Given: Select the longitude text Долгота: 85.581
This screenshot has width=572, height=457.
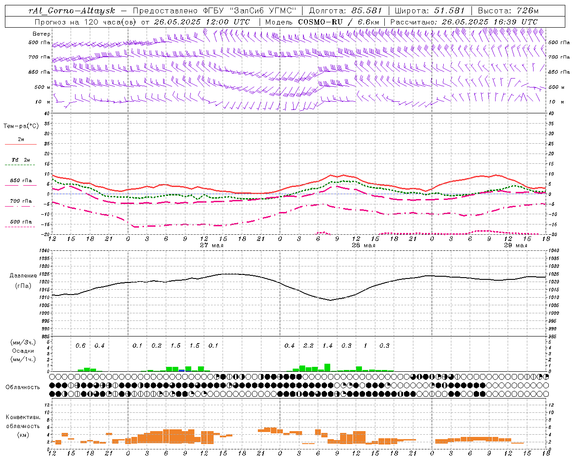Looking at the screenshot, I should (346, 11).
